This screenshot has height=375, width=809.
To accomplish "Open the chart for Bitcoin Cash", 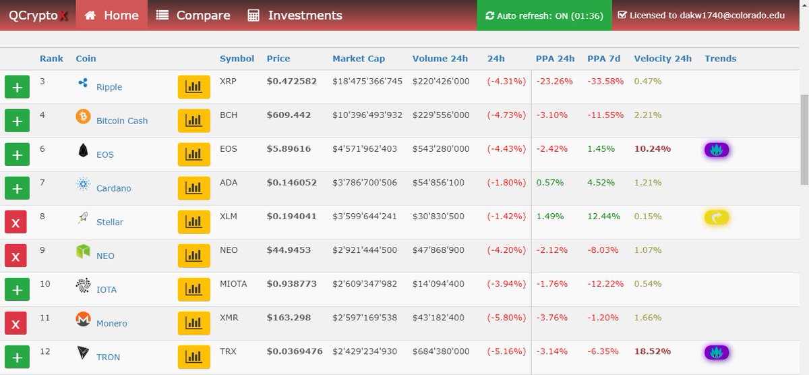I will coord(193,121).
